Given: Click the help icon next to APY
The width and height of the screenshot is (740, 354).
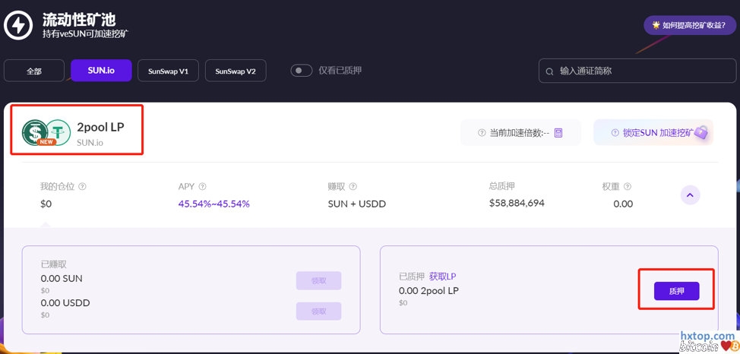Looking at the screenshot, I should pyautogui.click(x=203, y=186).
